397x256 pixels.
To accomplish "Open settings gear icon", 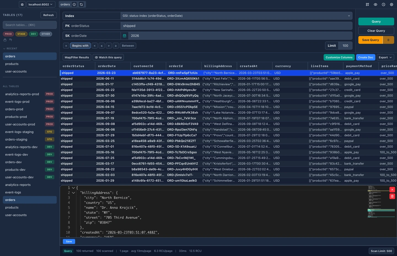I will point(391,4).
